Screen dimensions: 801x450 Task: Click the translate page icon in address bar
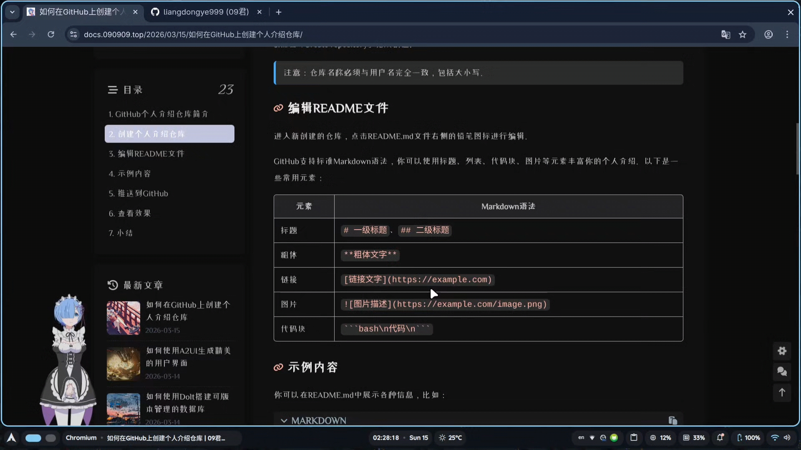click(x=725, y=35)
